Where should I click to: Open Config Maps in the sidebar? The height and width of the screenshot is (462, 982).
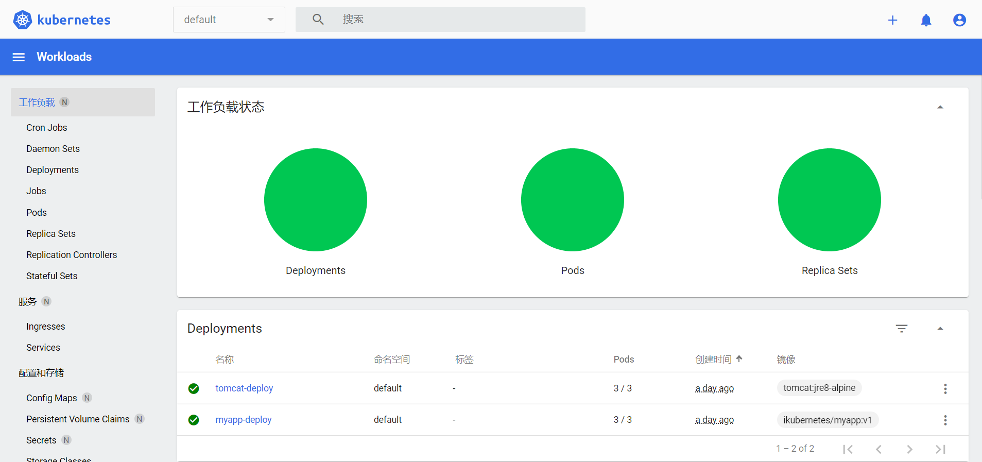51,398
